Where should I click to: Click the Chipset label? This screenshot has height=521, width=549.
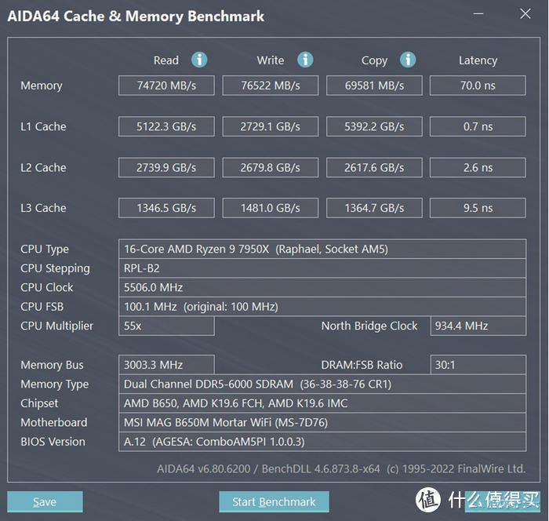coord(39,403)
